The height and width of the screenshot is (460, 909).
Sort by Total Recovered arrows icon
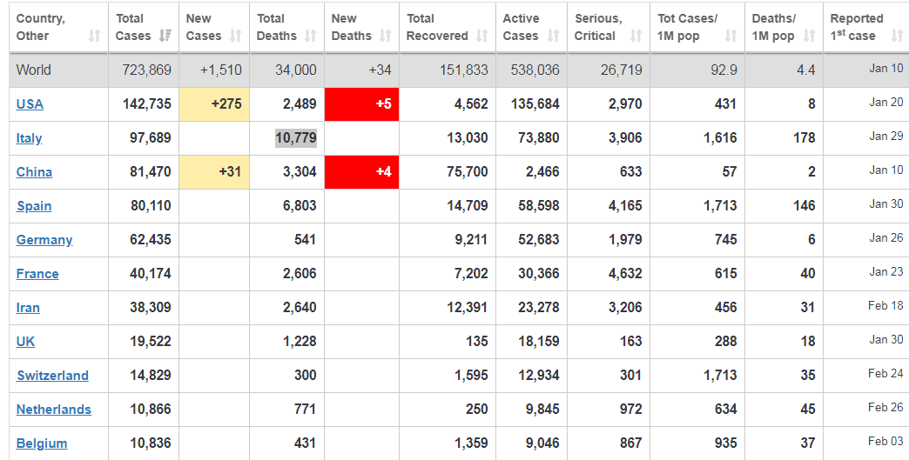[482, 36]
